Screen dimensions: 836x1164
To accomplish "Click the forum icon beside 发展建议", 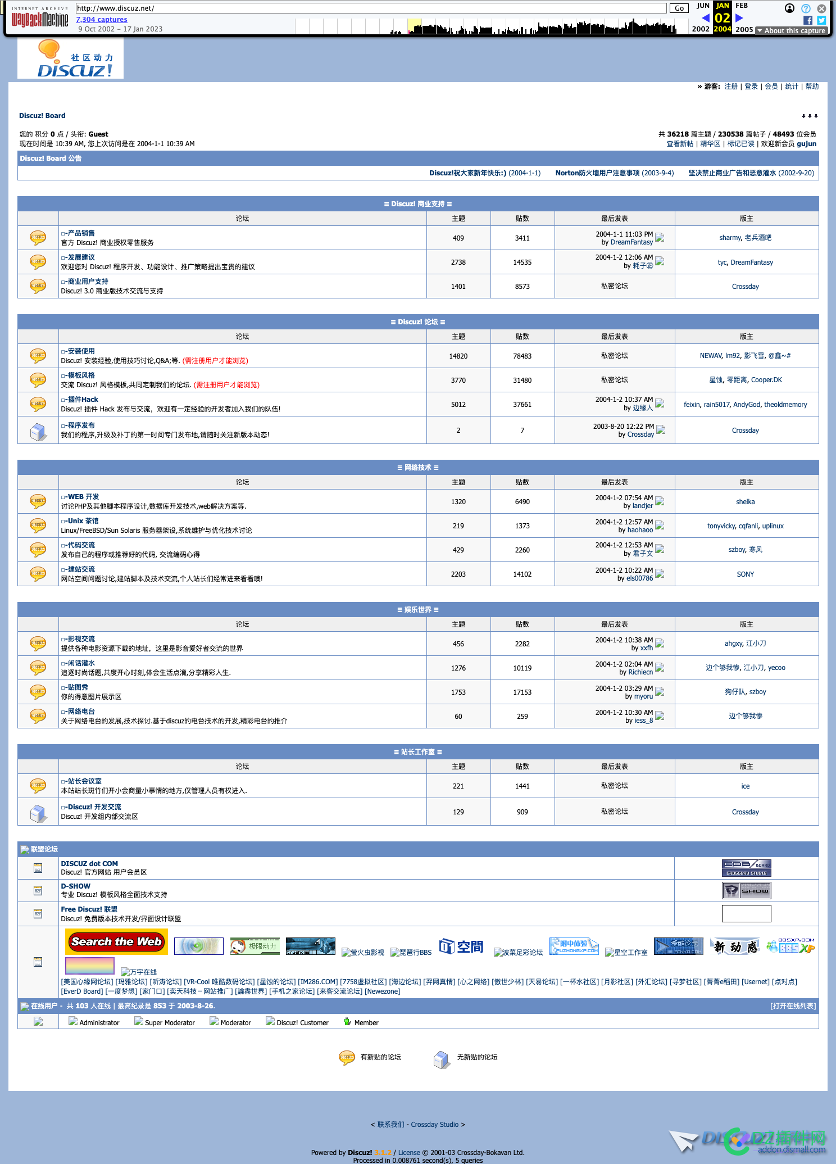I will tap(38, 262).
